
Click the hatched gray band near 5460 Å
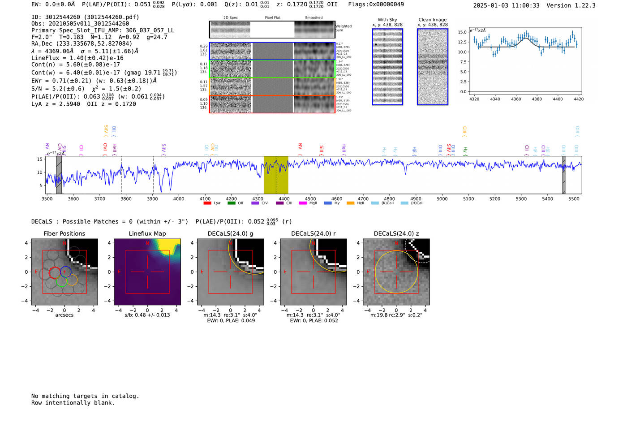(564, 175)
